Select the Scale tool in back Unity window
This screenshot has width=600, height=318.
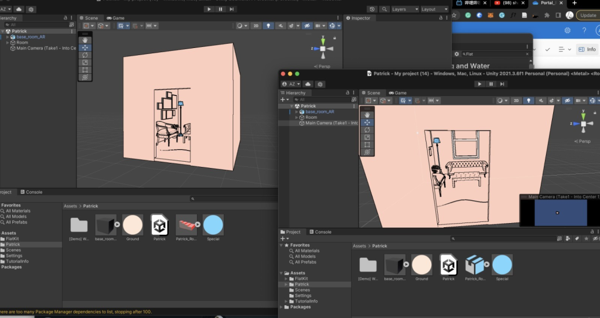tap(85, 63)
